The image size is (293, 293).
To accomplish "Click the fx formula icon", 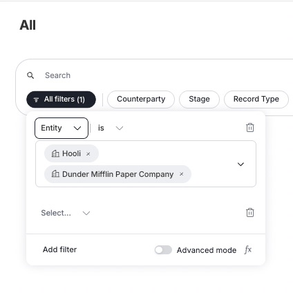I will 248,249.
